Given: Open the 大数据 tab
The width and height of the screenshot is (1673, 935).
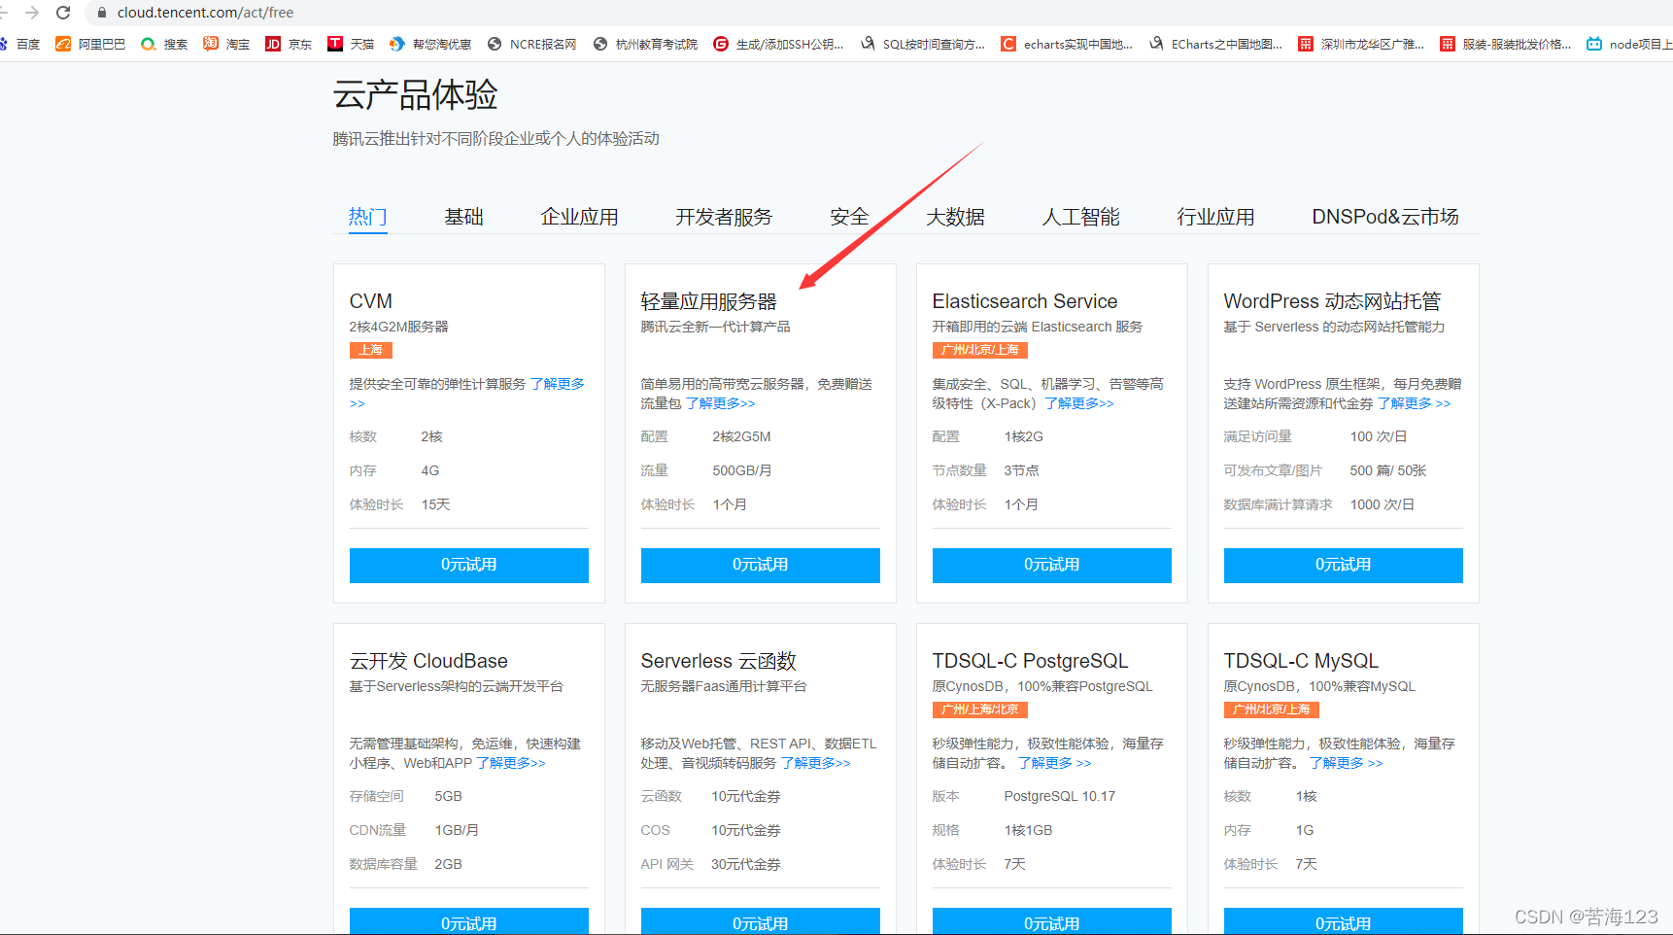Looking at the screenshot, I should [955, 217].
